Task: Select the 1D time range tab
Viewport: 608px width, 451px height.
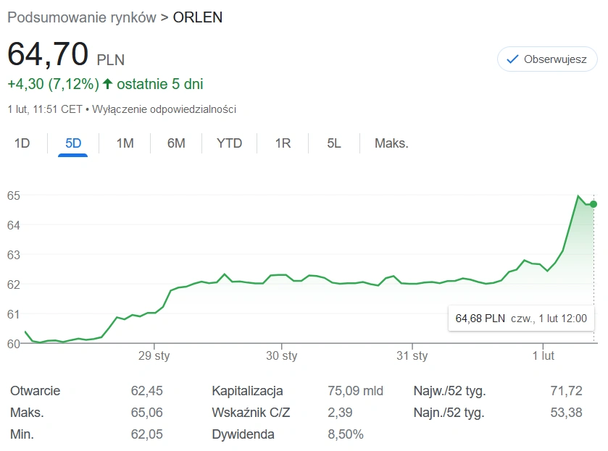Action: point(22,143)
